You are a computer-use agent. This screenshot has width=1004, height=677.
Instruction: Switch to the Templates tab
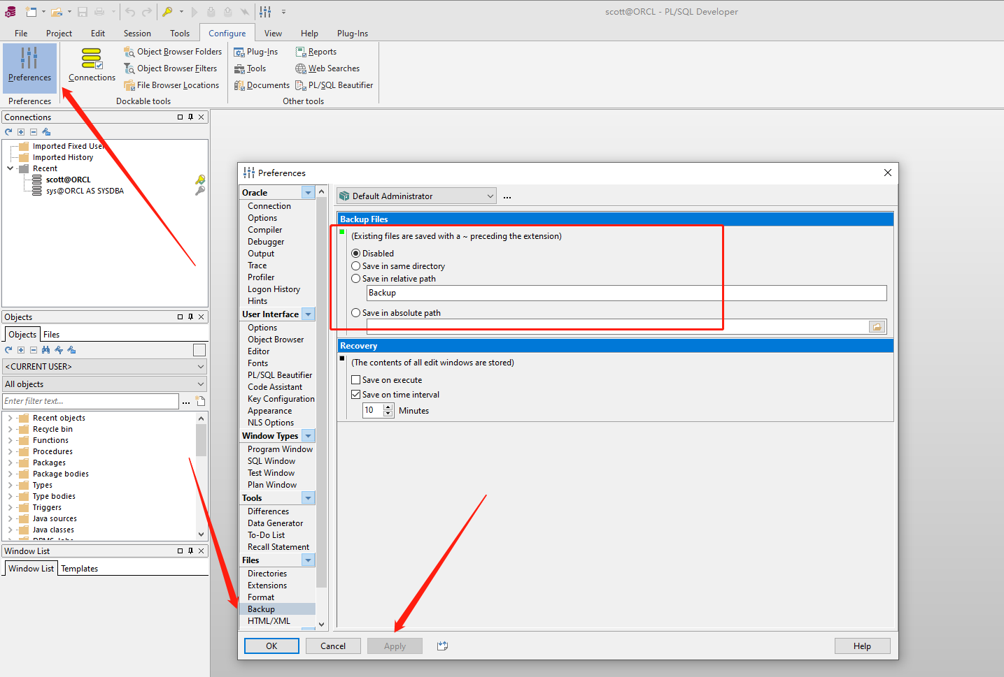[x=80, y=569]
